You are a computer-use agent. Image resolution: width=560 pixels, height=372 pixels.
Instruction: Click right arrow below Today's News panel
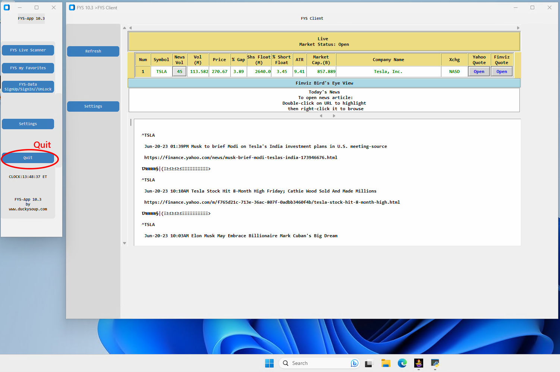point(334,116)
